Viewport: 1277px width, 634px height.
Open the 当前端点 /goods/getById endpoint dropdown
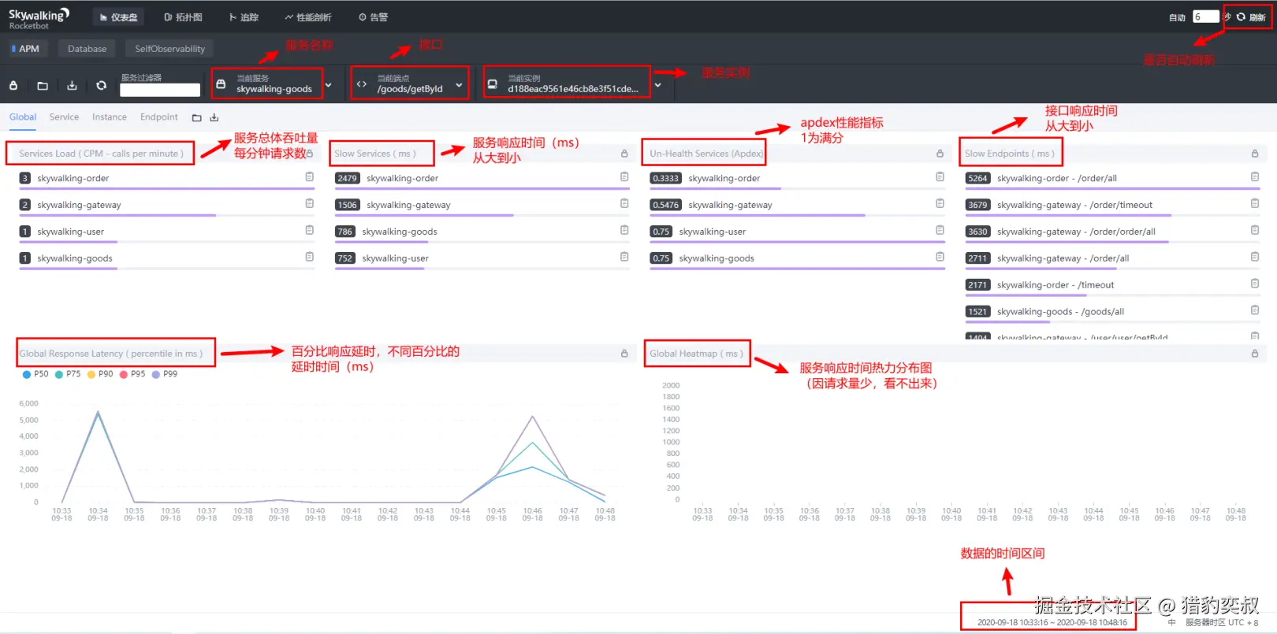(410, 83)
